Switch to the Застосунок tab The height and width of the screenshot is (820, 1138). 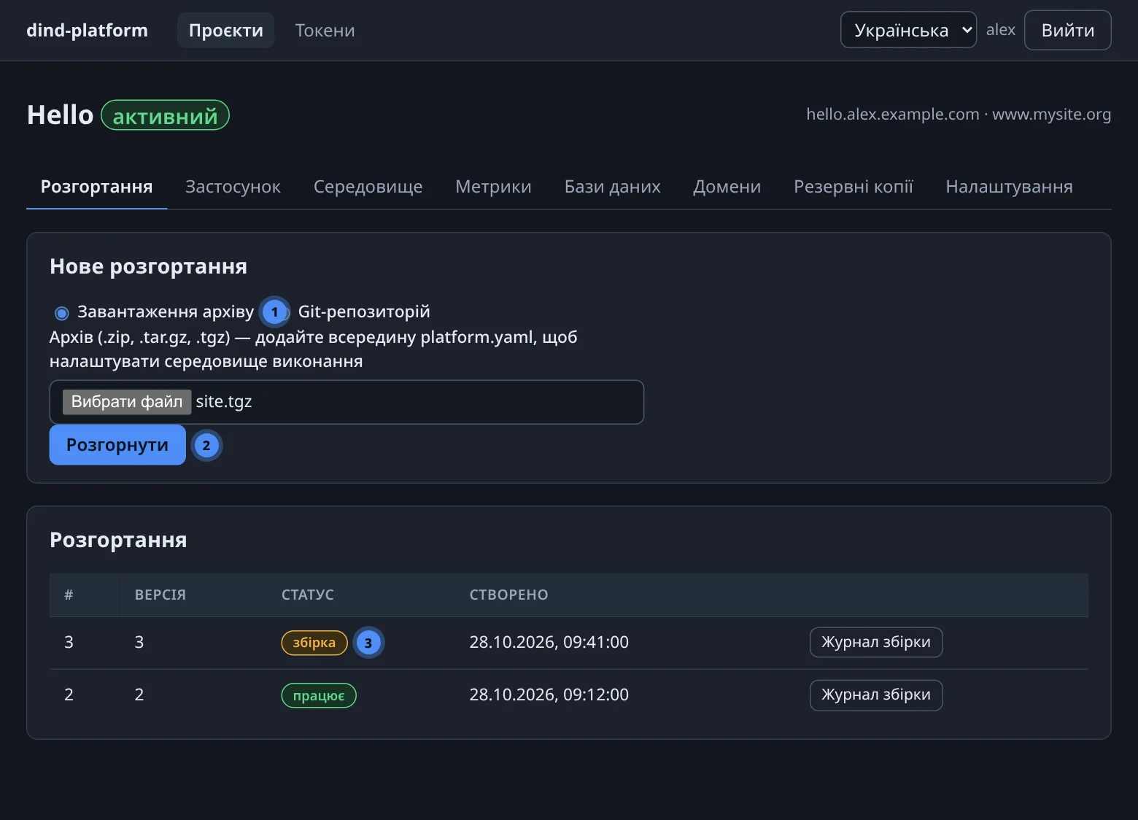click(x=233, y=187)
